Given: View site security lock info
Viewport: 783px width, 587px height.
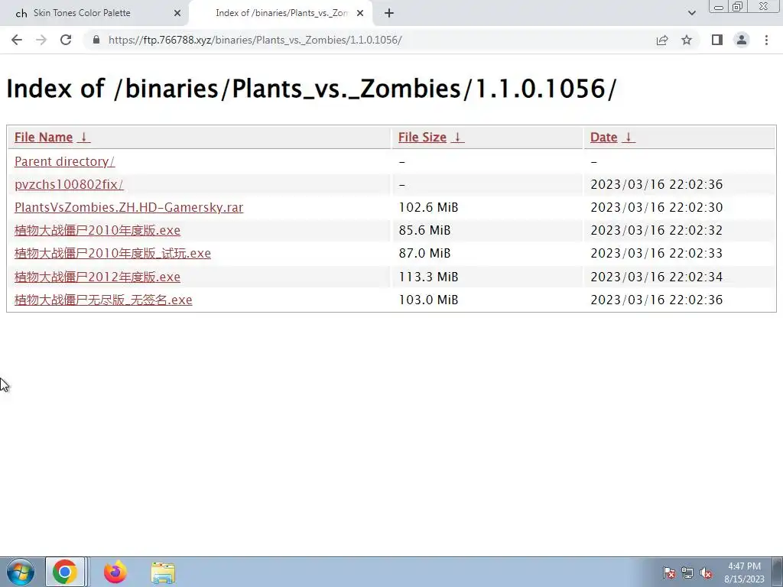Looking at the screenshot, I should pyautogui.click(x=96, y=40).
